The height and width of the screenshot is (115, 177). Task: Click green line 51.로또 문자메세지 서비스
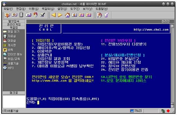point(124,81)
